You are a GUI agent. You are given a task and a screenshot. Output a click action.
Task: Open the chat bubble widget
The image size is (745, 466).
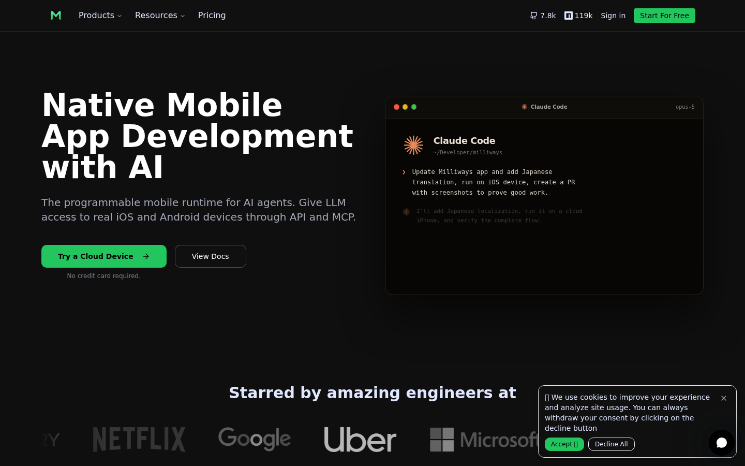[722, 443]
